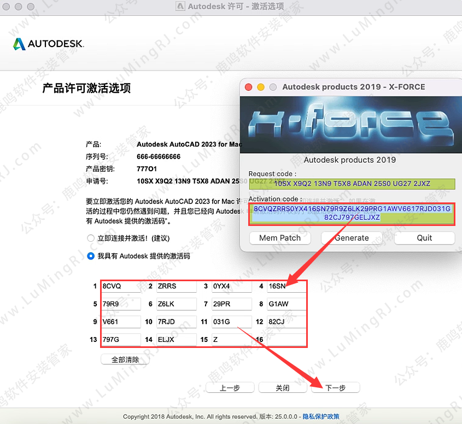
Task: Click activation field 1 containing 8CVQ
Action: [121, 286]
